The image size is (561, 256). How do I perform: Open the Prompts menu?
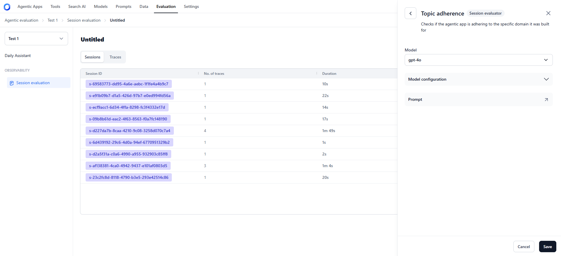tap(123, 6)
